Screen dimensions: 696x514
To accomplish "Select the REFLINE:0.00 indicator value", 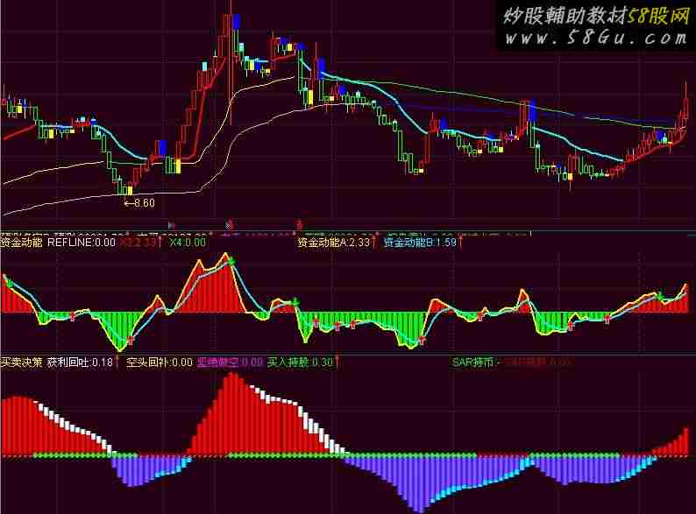I will tap(82, 243).
